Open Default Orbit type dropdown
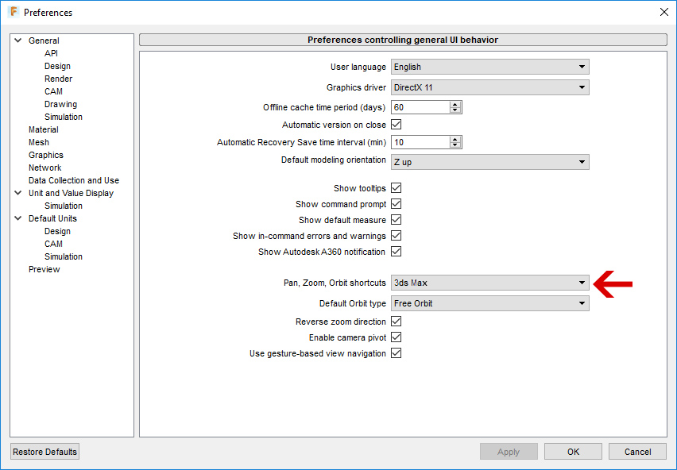Image resolution: width=677 pixels, height=470 pixels. point(490,303)
